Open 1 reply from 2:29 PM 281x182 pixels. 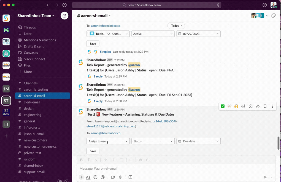point(98,76)
